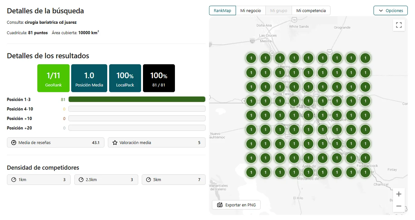Click the 'Densidad de competidores' heading

tap(43, 168)
